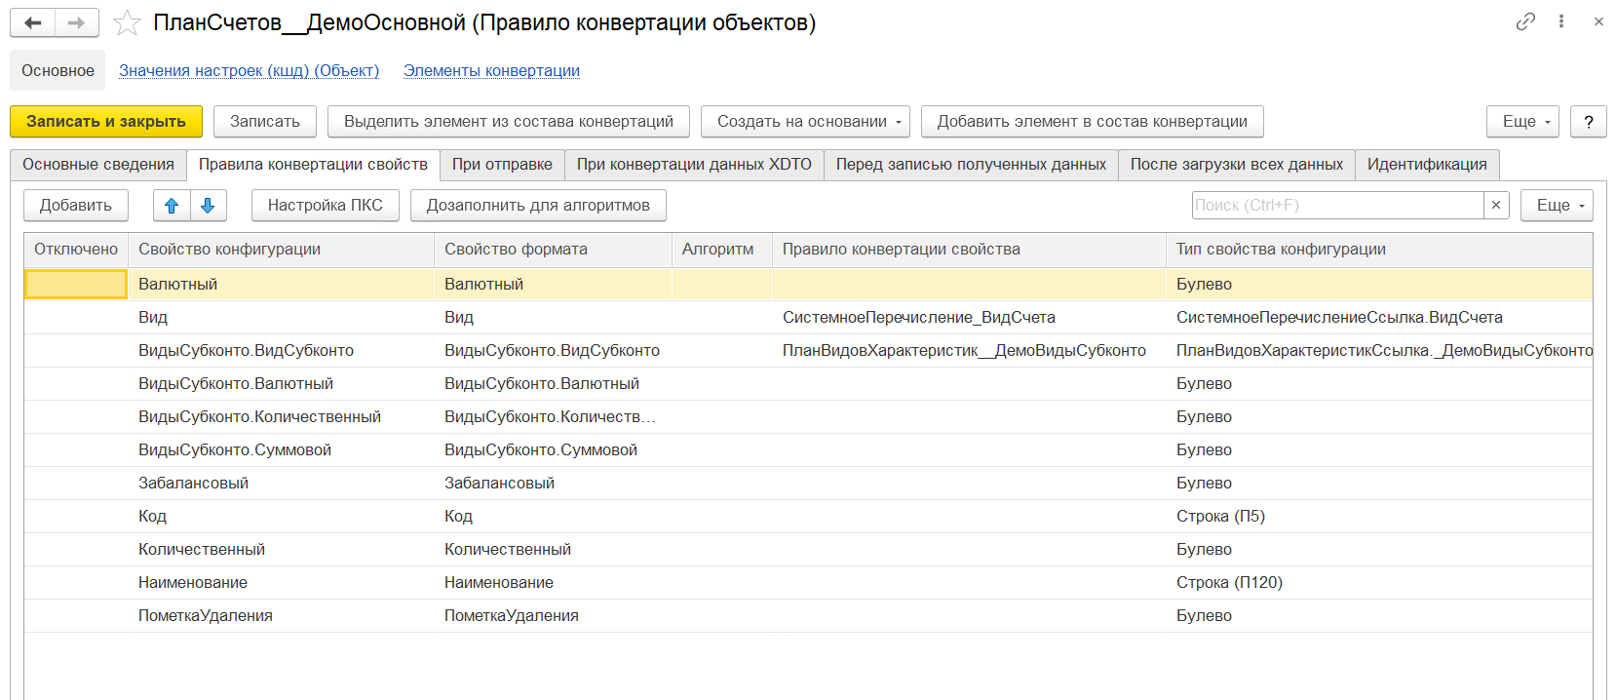Image resolution: width=1616 pixels, height=700 pixels.
Task: Copy the link with the chain icon
Action: point(1525,21)
